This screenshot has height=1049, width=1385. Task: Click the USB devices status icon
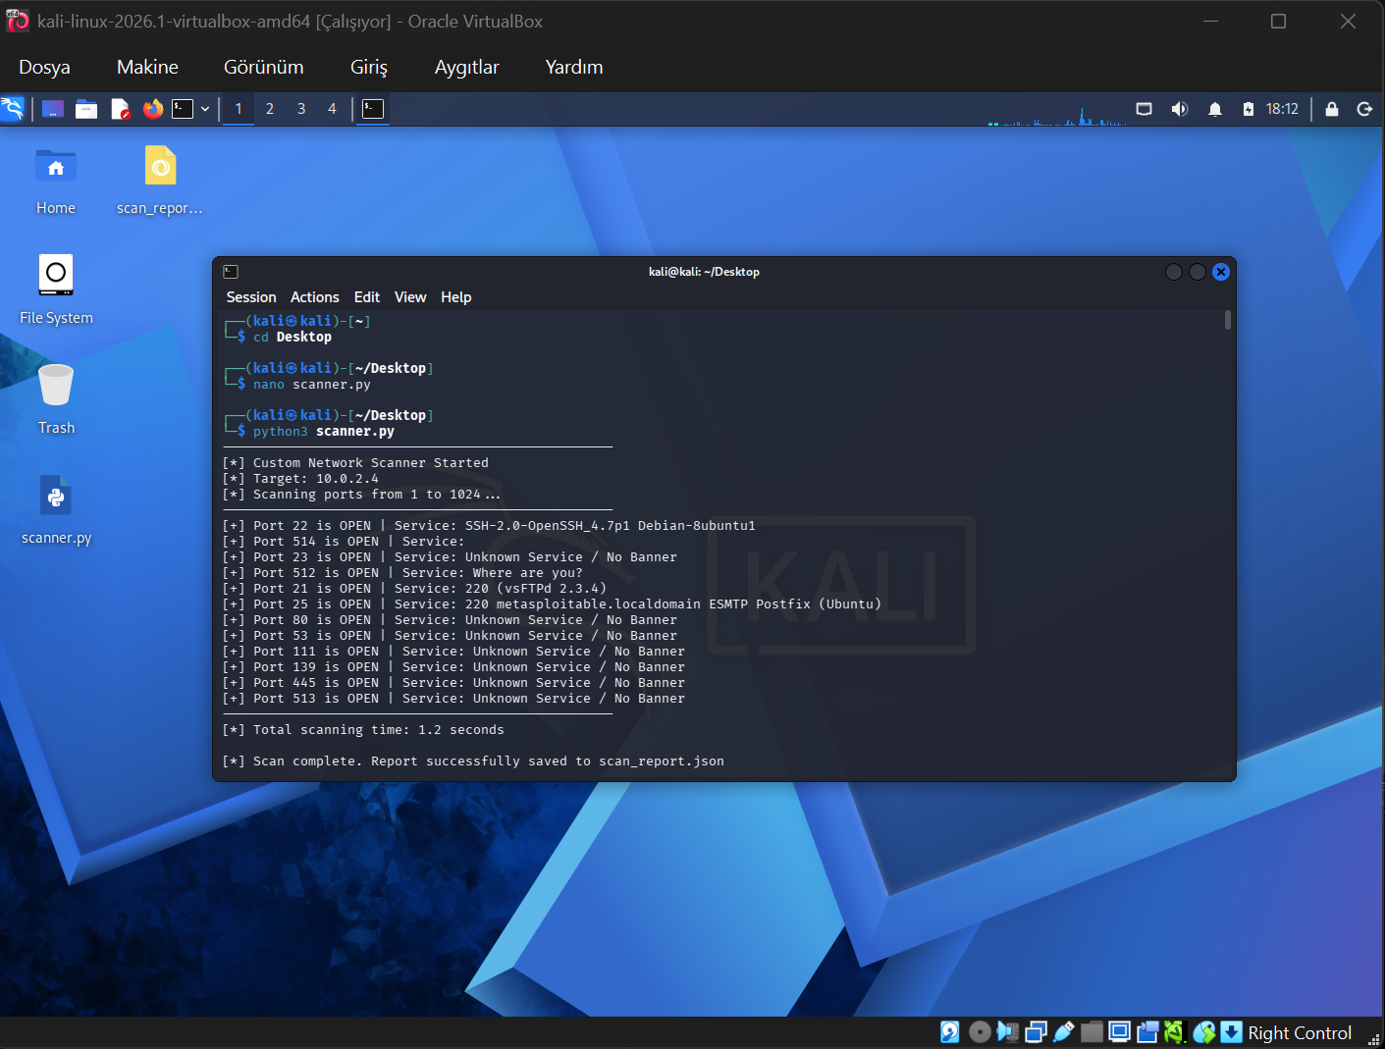pos(1063,1032)
